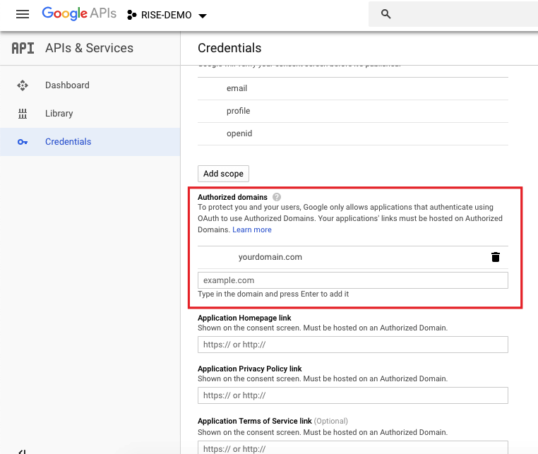Click the search magnifier icon
The height and width of the screenshot is (454, 538).
(x=386, y=14)
